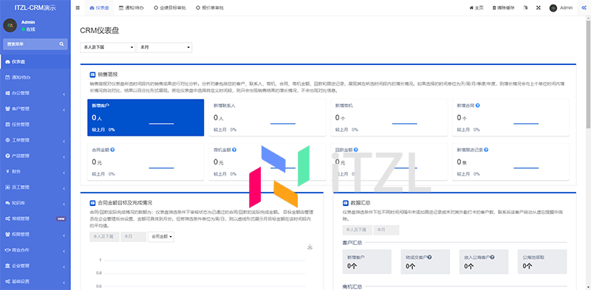Click help icon next to 合同金额

coord(112,150)
